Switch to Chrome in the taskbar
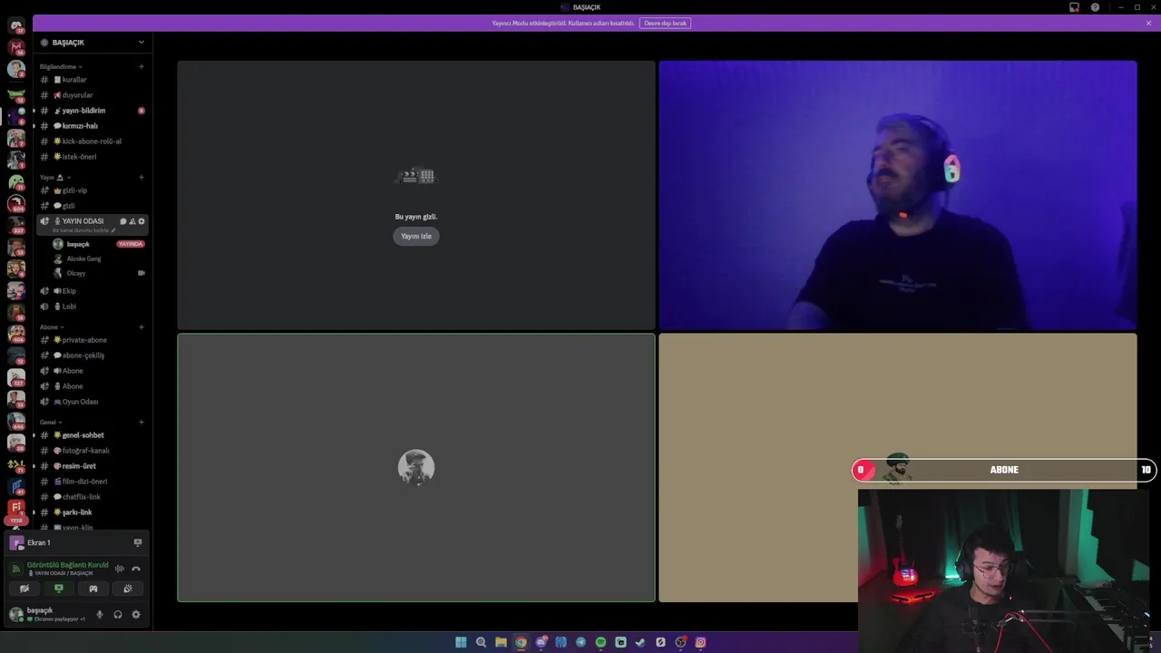Viewport: 1161px width, 653px height. (x=521, y=642)
